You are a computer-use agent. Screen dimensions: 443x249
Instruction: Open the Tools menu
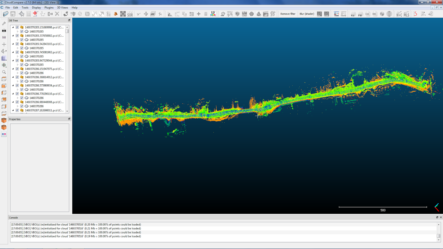click(25, 8)
